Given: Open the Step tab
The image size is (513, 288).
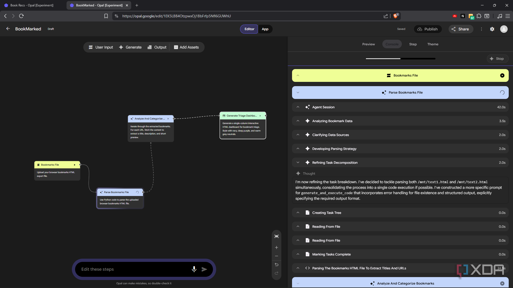Looking at the screenshot, I should coord(413,44).
